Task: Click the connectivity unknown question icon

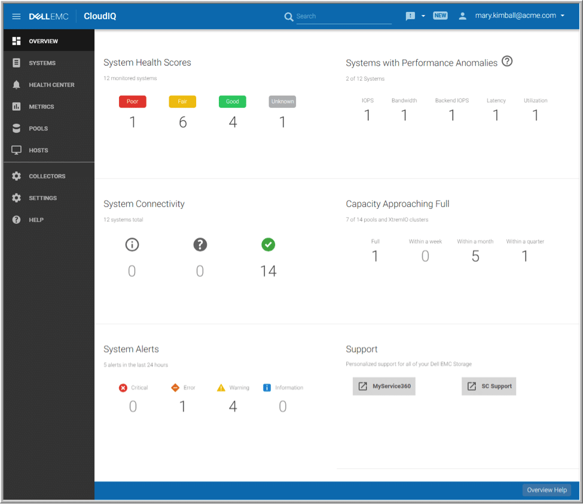Action: click(200, 245)
